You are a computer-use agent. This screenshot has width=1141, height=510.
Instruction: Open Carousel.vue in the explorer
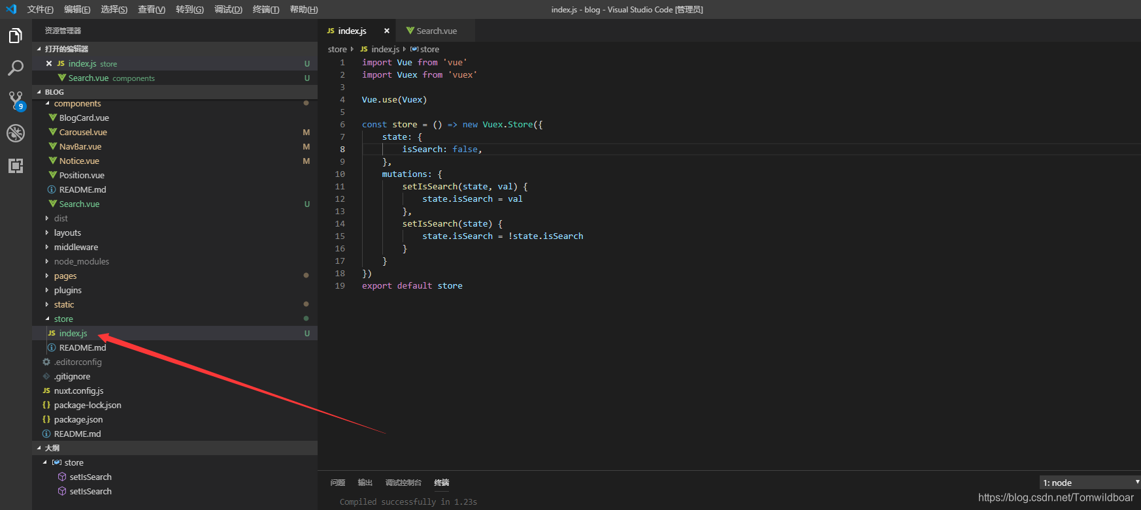(175, 132)
